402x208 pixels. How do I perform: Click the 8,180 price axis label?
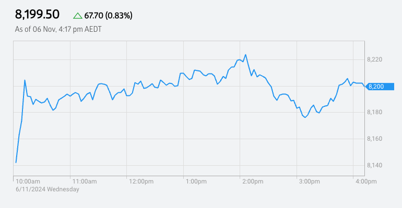coord(374,112)
